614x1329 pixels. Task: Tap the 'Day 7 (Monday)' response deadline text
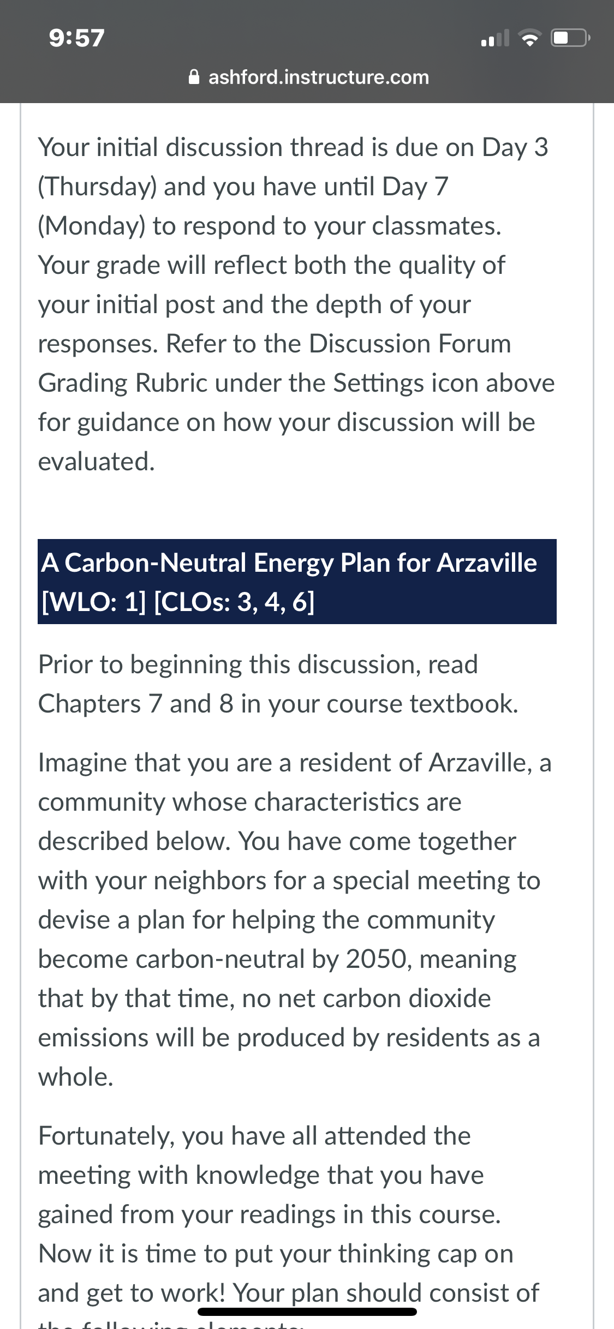243,206
